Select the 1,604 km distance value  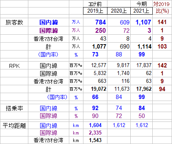tap(95, 125)
